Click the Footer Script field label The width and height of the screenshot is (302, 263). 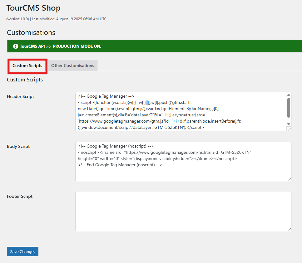20,196
